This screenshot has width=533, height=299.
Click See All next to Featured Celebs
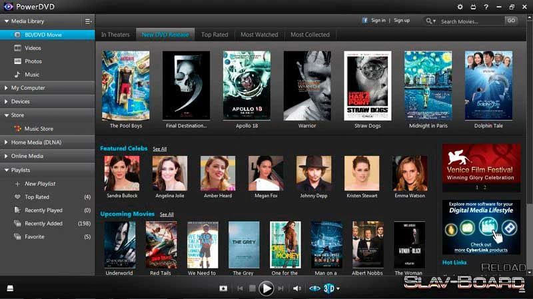click(159, 149)
